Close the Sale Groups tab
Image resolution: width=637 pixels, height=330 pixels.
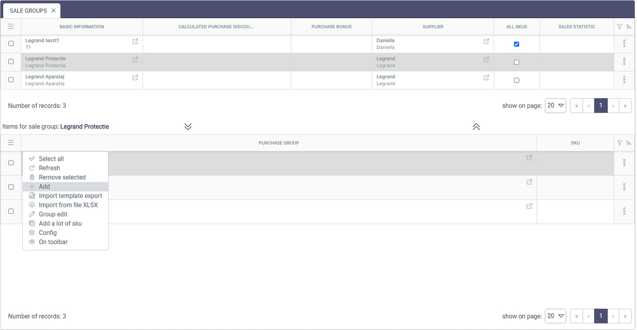[53, 11]
